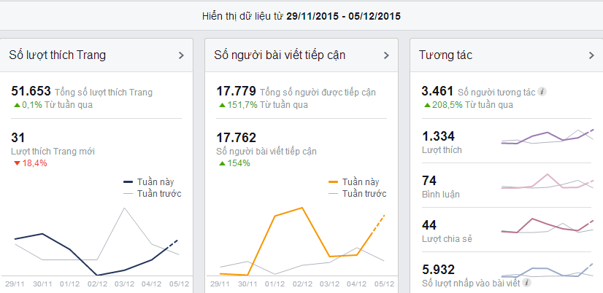Click the 44 Lượt chia sẻ value
This screenshot has width=603, height=293.
click(x=429, y=225)
